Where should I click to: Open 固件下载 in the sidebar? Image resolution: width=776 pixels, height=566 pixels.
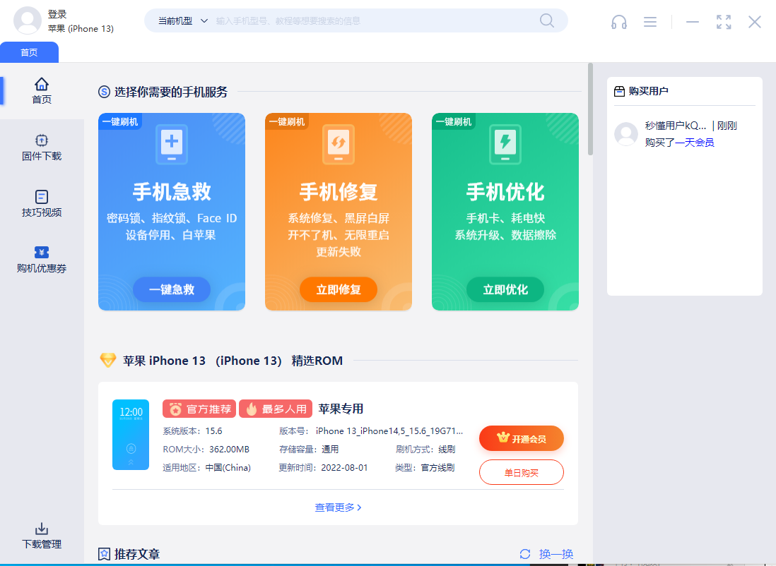(42, 147)
